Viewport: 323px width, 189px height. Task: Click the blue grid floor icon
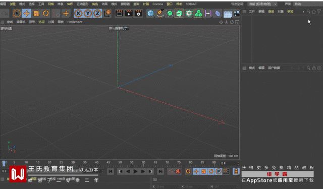228,14
